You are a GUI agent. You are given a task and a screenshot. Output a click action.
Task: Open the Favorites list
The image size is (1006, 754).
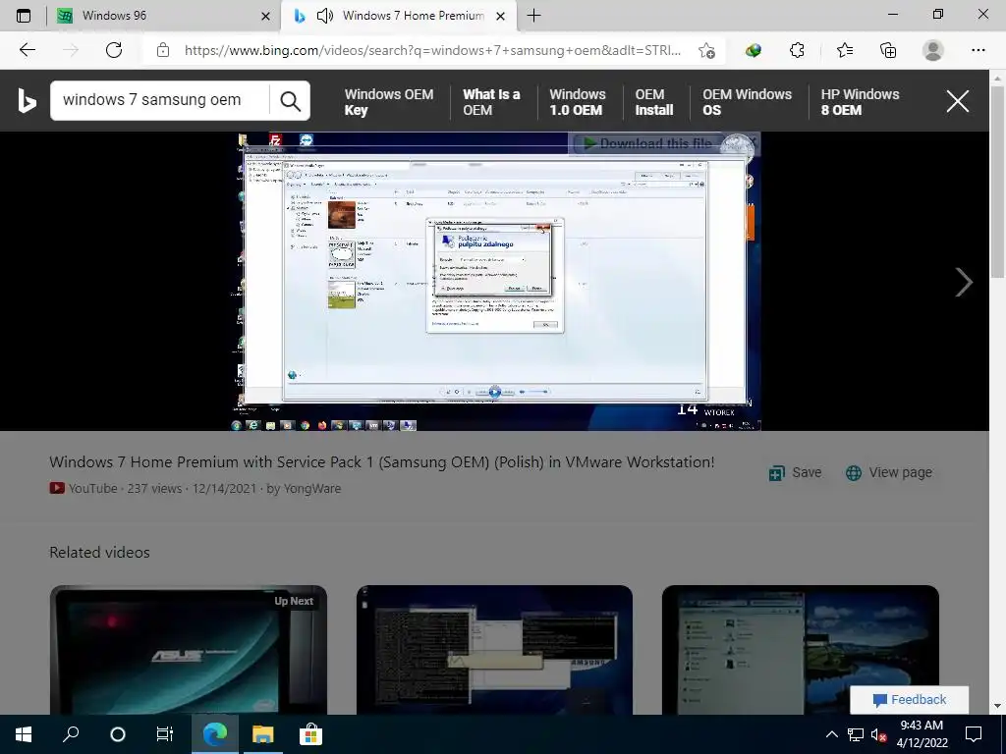tap(844, 50)
